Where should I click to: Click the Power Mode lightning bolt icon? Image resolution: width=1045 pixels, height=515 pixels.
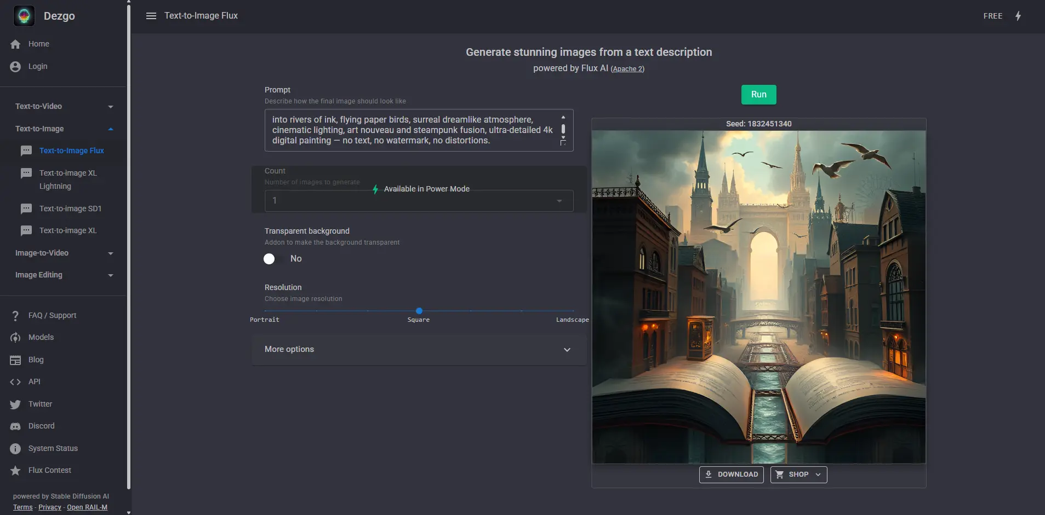pos(1018,16)
